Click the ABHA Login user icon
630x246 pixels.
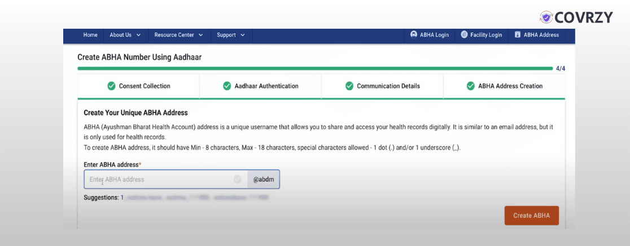414,35
